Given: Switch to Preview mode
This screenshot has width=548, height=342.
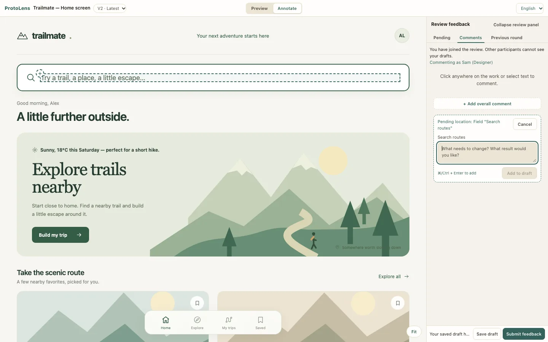Looking at the screenshot, I should click(260, 8).
